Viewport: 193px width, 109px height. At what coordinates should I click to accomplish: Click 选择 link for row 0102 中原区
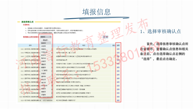tap(118, 53)
